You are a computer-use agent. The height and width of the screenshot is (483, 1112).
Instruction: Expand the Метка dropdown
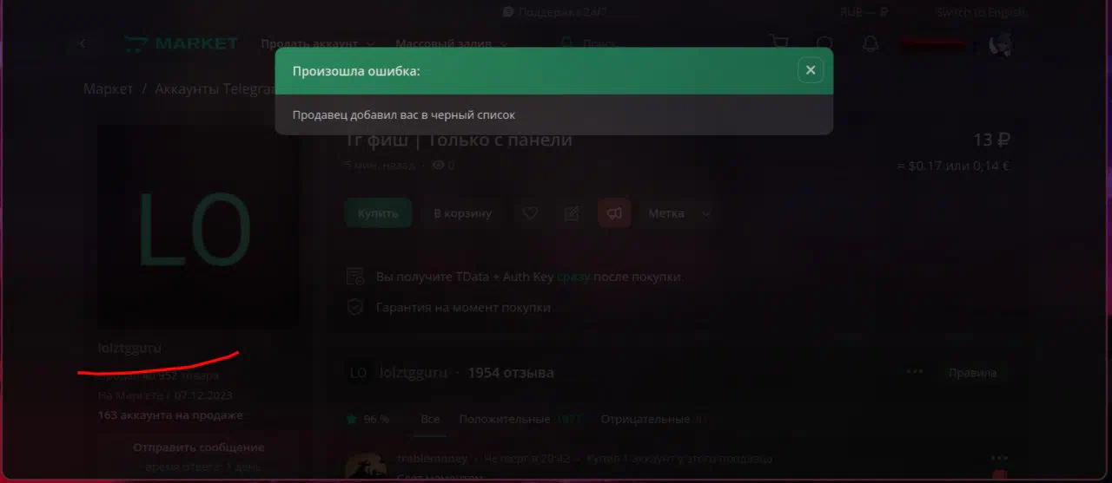point(679,213)
